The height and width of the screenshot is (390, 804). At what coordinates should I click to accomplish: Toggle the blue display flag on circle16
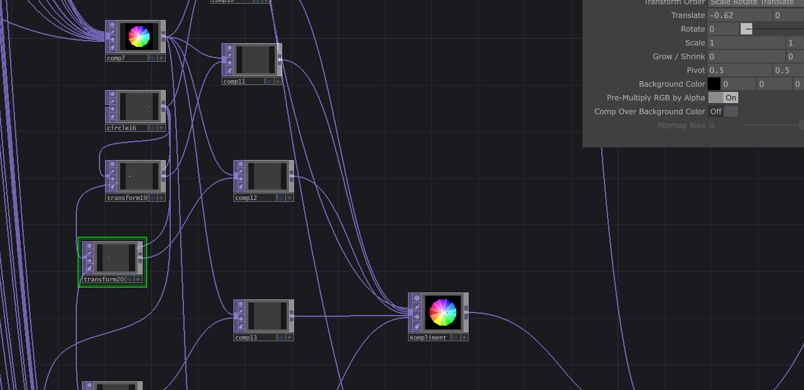(x=153, y=128)
